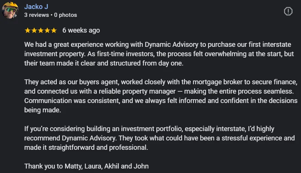Click 'Dynamic Advisory' in the first paragraph
The image size is (301, 173).
171,45
